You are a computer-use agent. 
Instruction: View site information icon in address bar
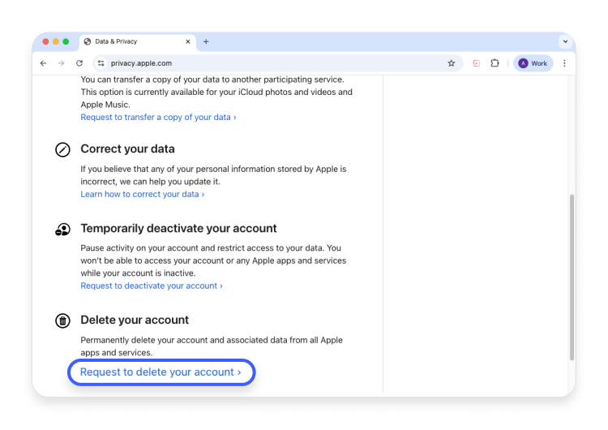point(101,63)
